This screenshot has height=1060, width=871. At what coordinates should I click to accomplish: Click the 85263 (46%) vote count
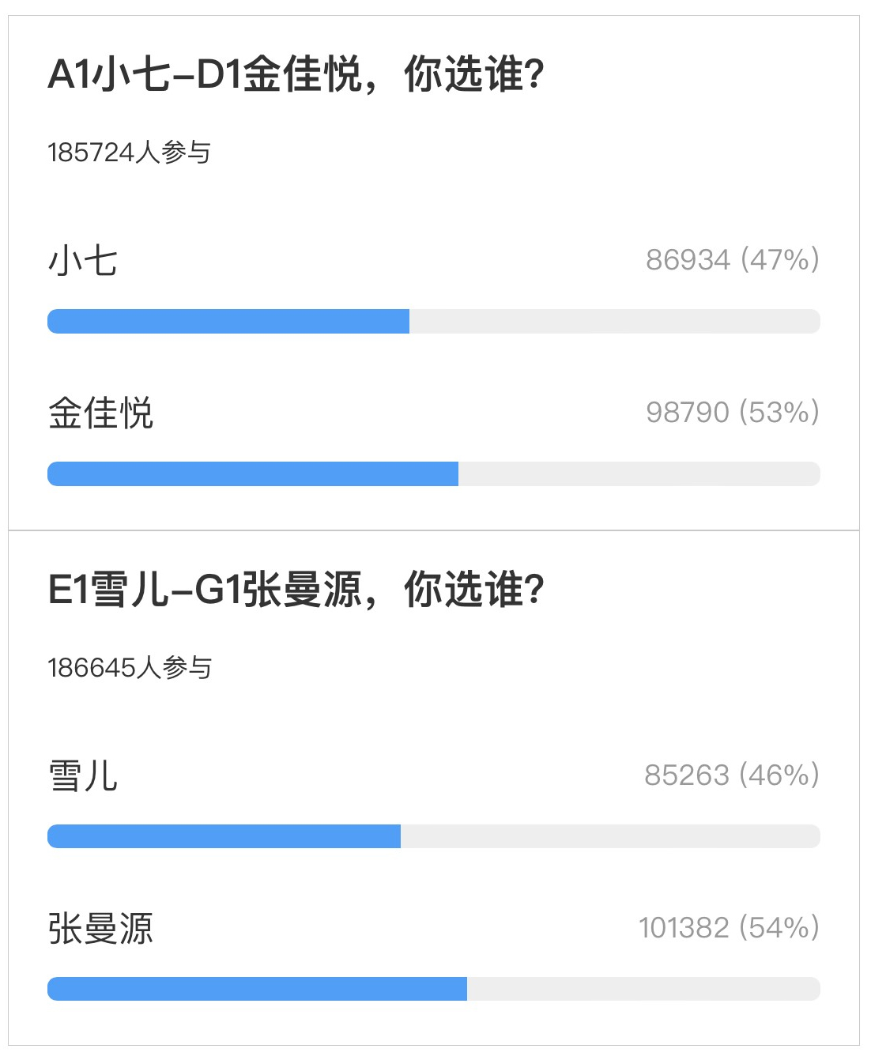pyautogui.click(x=732, y=775)
